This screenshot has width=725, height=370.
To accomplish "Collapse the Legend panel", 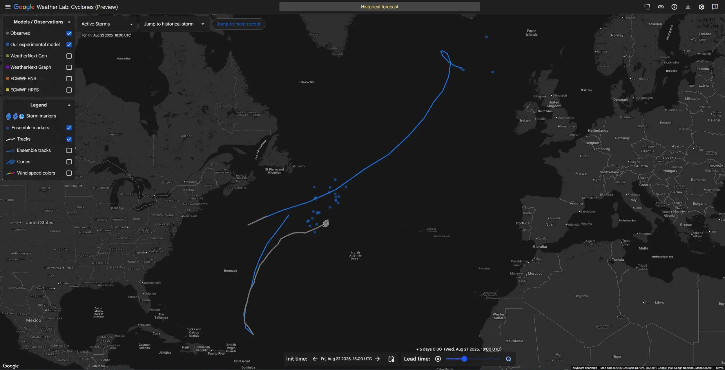I will click(x=69, y=105).
